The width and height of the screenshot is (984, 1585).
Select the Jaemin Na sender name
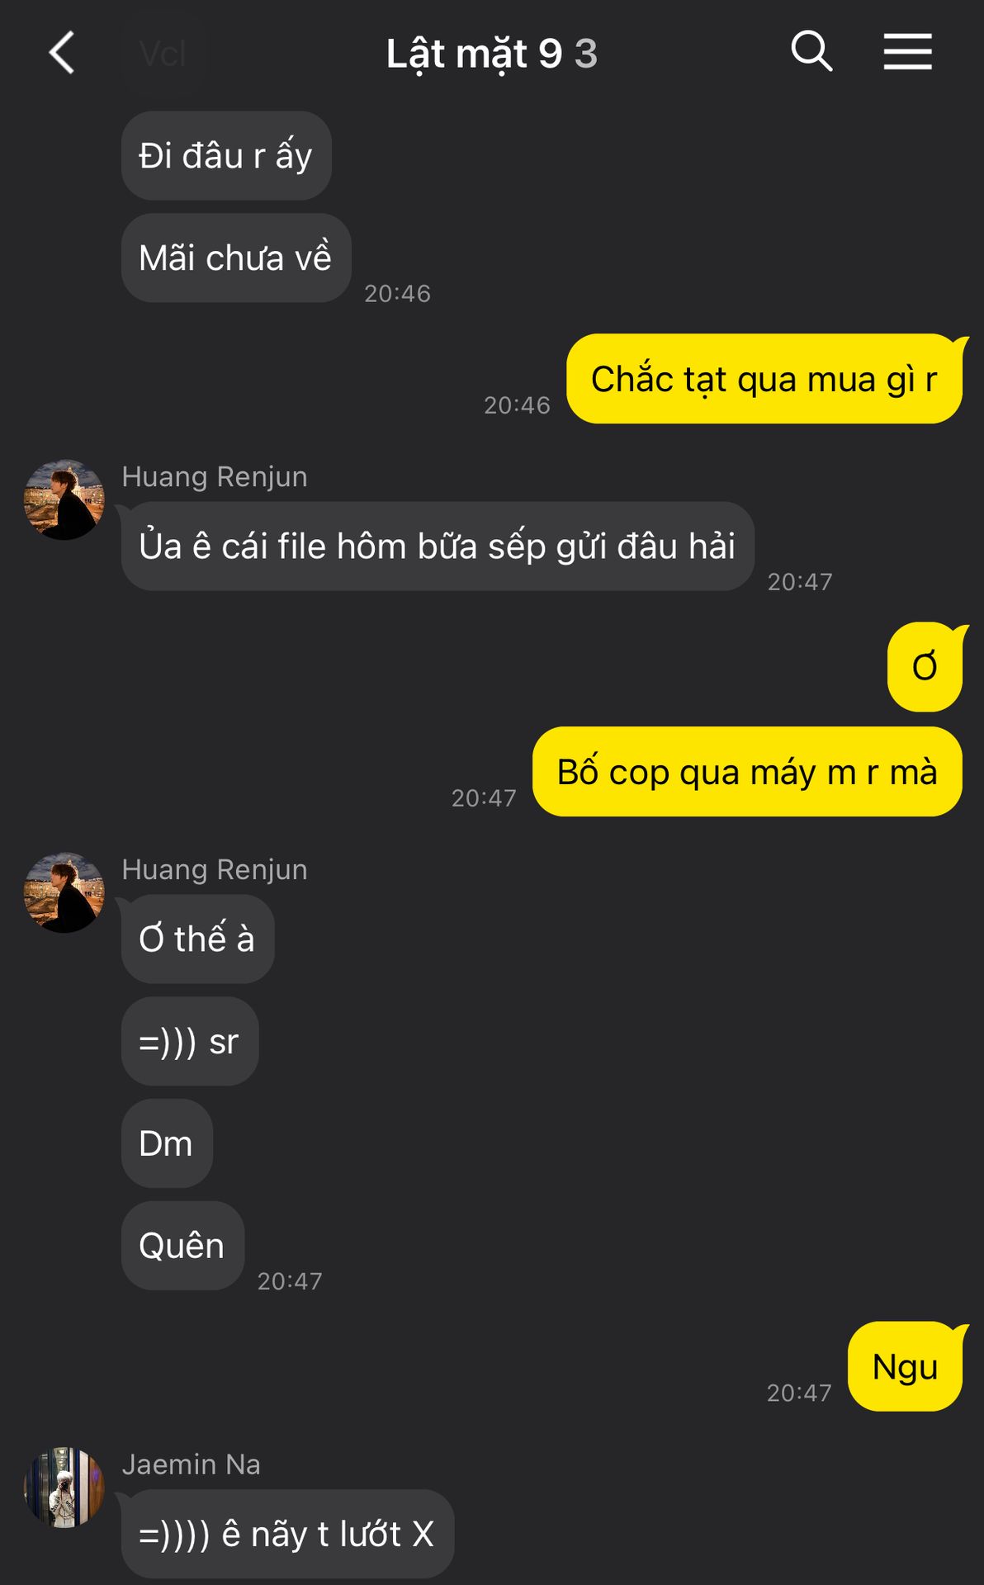click(x=192, y=1464)
